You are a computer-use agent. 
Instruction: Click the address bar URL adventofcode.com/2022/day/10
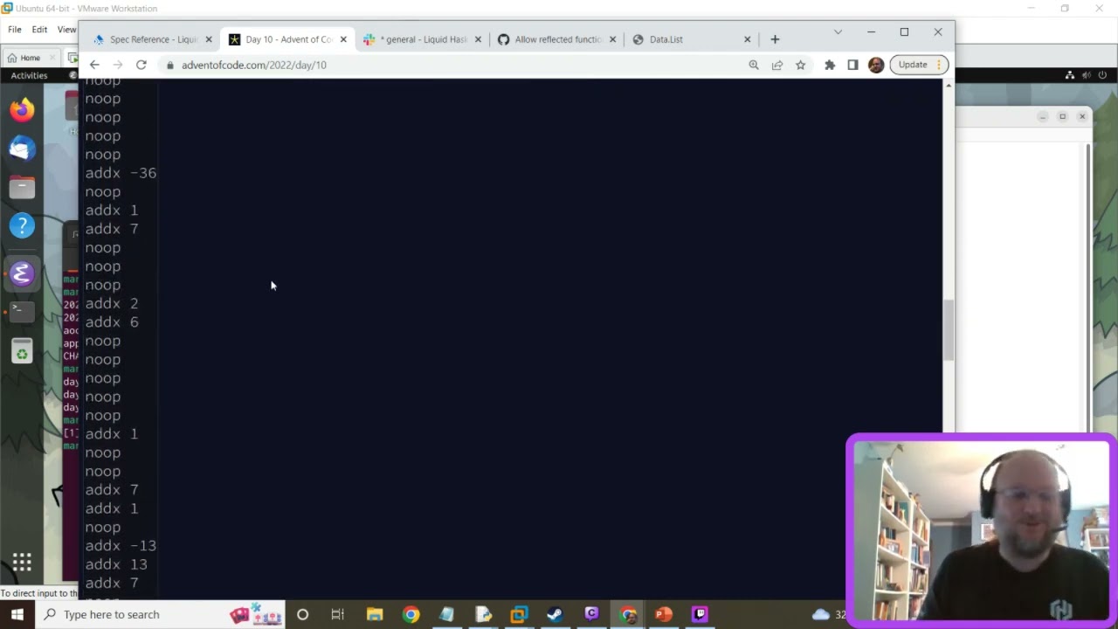tap(254, 65)
